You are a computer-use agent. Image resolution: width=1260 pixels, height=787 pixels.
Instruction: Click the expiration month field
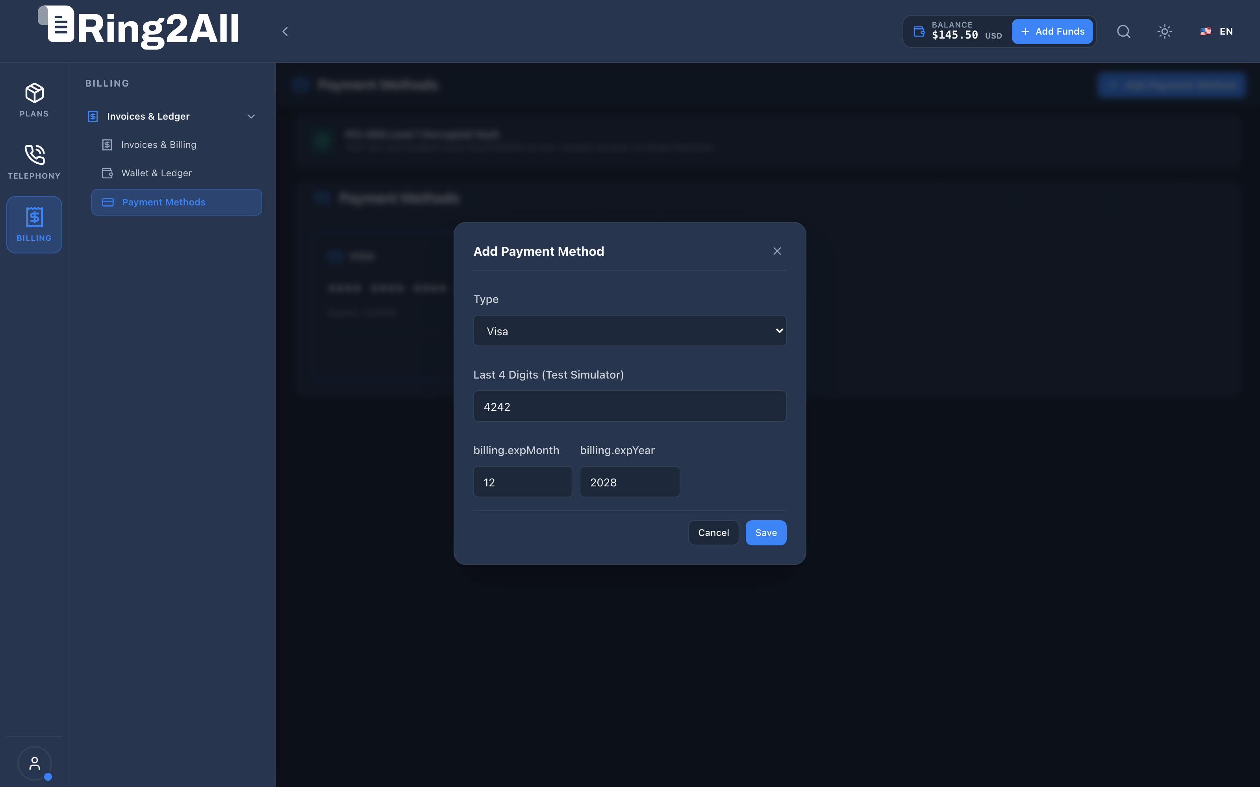pyautogui.click(x=523, y=482)
